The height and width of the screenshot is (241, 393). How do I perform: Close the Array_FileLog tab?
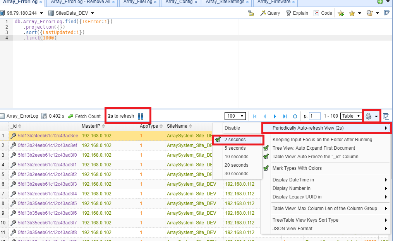coord(155,2)
